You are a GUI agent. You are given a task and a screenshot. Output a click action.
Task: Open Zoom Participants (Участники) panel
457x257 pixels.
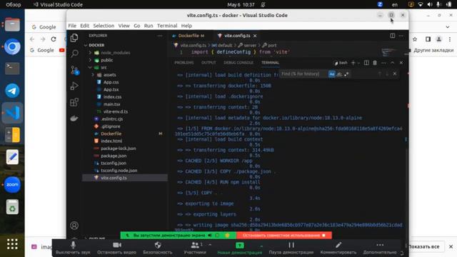click(195, 248)
